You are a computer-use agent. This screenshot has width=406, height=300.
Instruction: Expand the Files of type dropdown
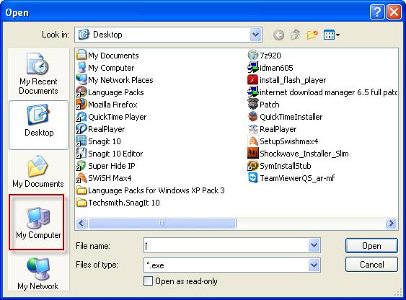tap(314, 265)
